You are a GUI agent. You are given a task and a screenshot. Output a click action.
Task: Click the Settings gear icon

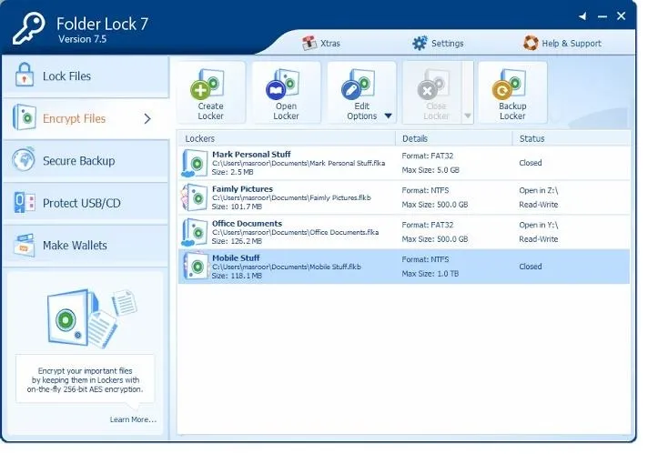[420, 43]
